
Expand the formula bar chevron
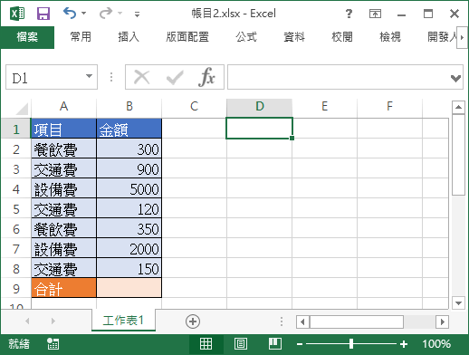pyautogui.click(x=455, y=78)
